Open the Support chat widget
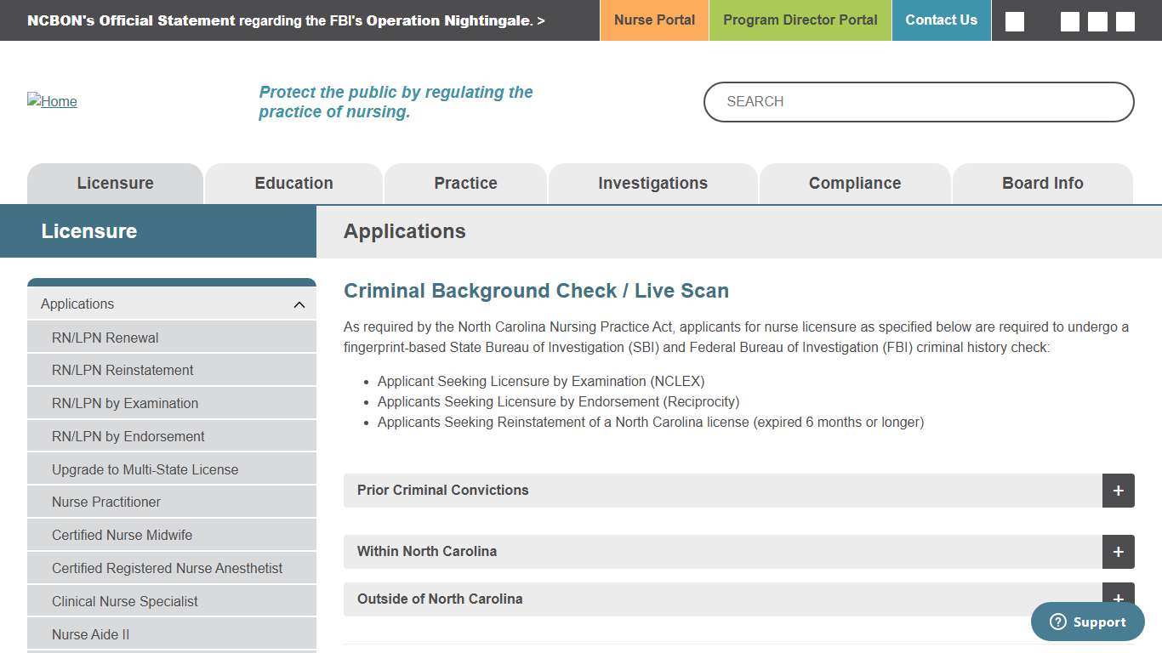 (x=1086, y=622)
